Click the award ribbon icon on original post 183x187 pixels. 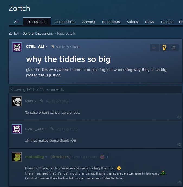[164, 48]
